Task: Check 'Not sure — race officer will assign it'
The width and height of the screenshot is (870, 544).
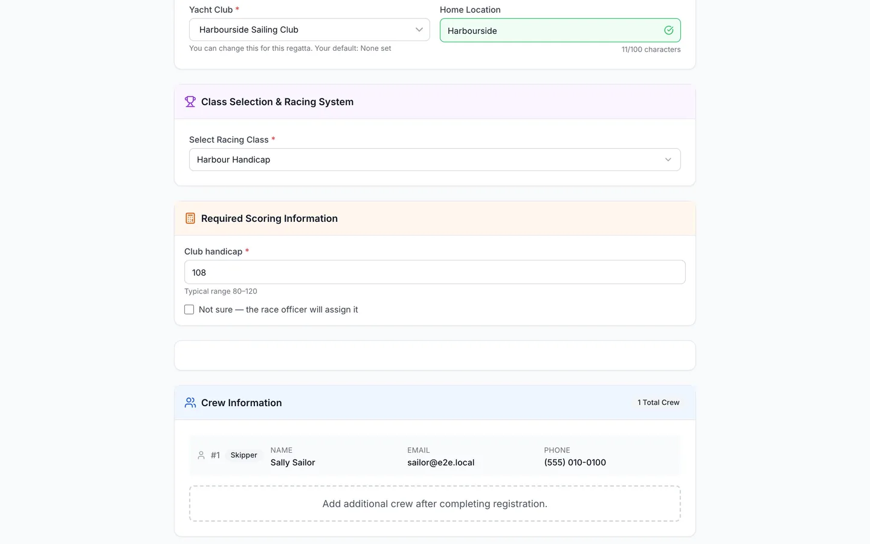Action: [189, 309]
